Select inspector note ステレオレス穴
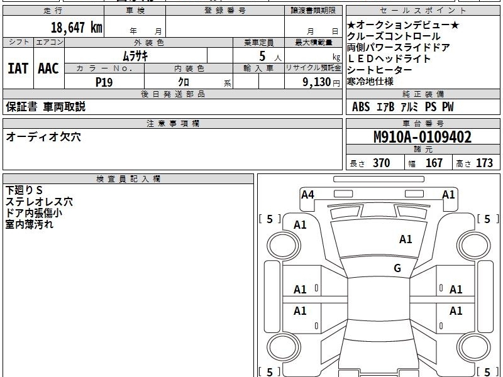The width and height of the screenshot is (503, 377). 39,202
